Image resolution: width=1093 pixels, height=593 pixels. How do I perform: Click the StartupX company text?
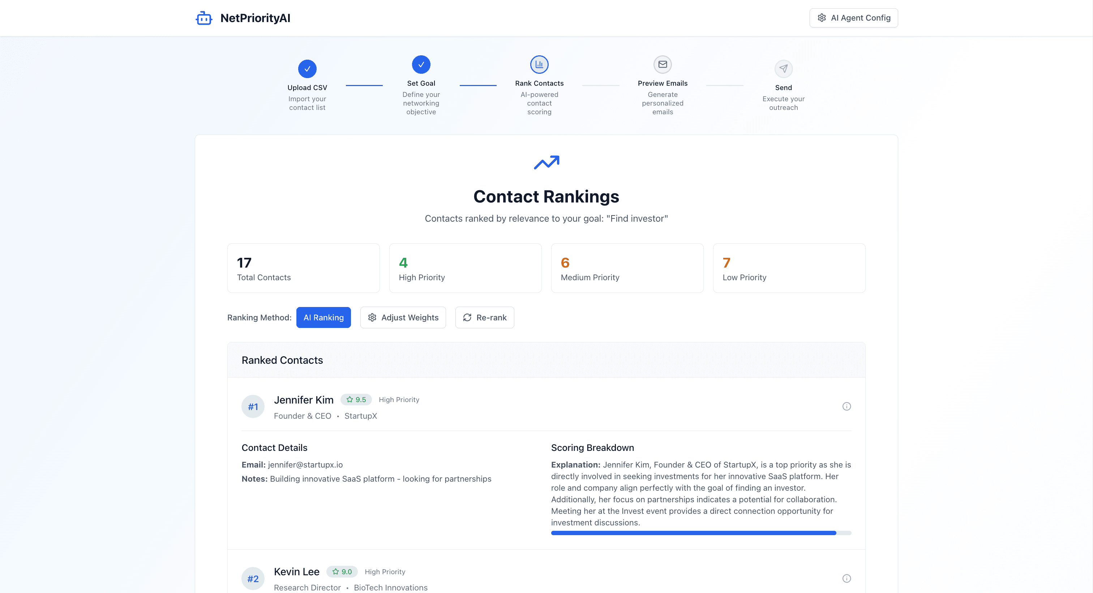click(x=361, y=416)
